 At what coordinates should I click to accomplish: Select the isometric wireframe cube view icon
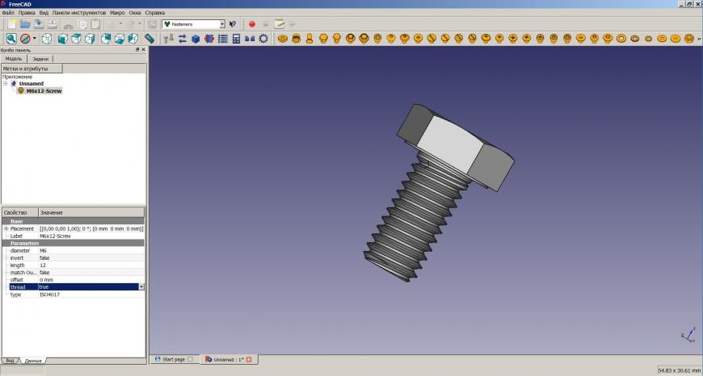pos(47,39)
